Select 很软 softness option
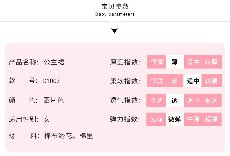230x156 pixels. (157, 81)
